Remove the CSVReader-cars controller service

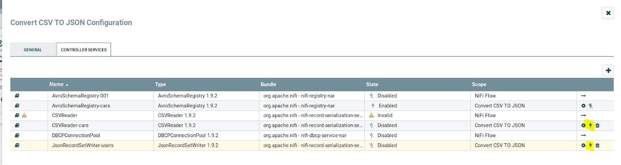(597, 125)
